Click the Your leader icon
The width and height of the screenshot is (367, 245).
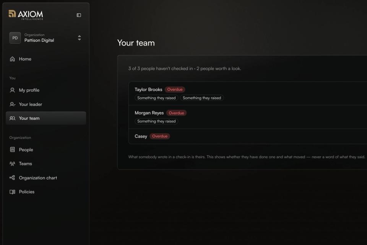coord(12,104)
